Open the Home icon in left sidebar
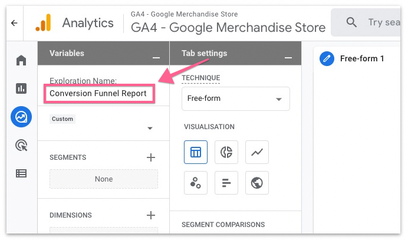This screenshot has width=408, height=240. pos(21,60)
